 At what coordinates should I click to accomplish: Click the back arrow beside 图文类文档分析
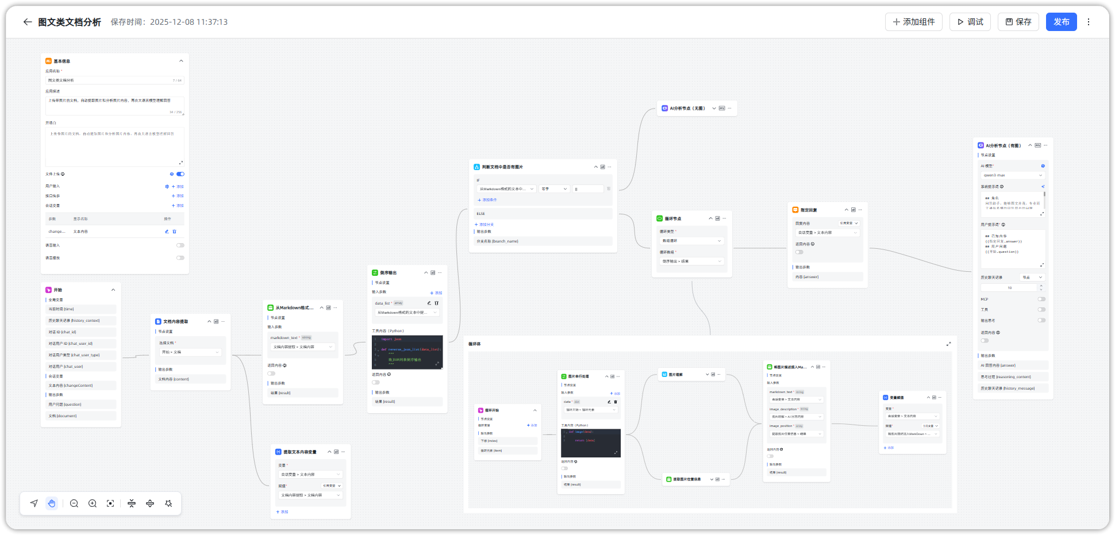[x=27, y=22]
